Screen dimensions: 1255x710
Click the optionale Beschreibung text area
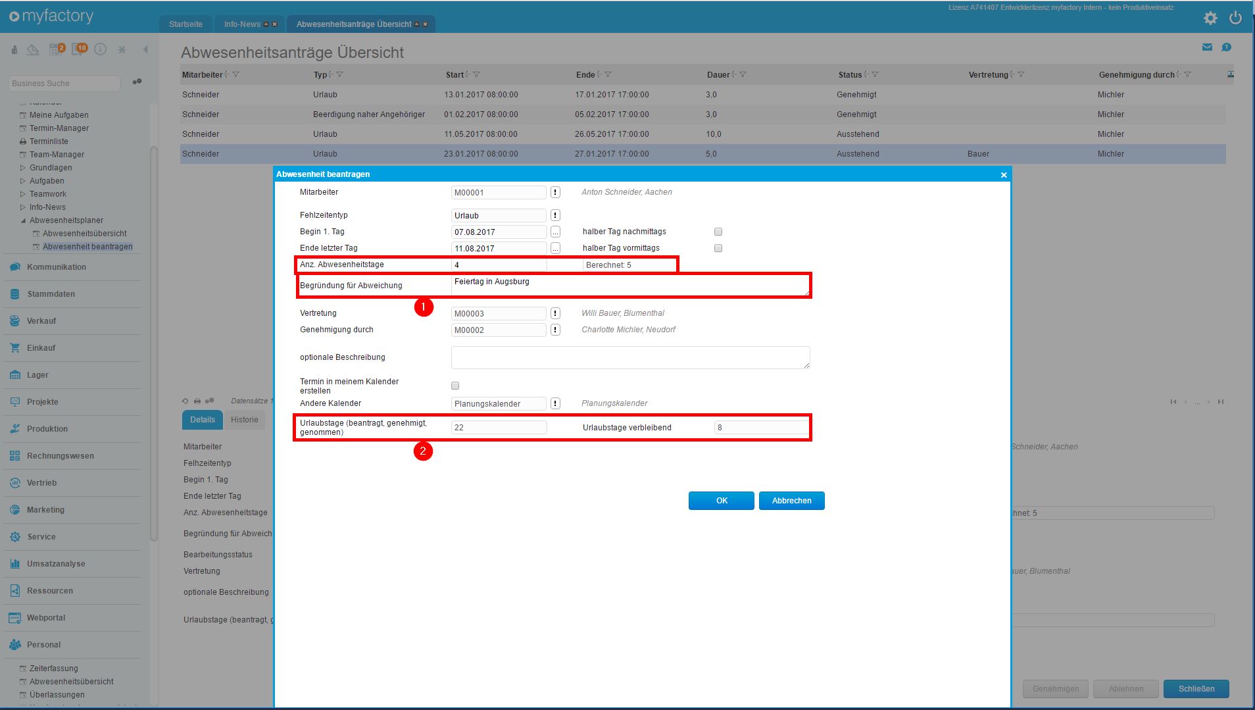630,357
